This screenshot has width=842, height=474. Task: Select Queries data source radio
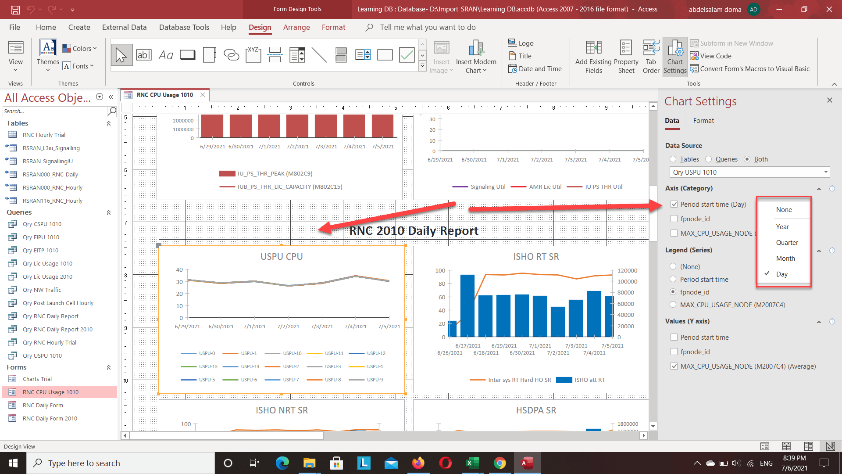708,159
